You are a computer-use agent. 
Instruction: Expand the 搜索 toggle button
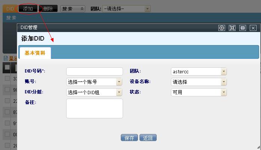pyautogui.click(x=73, y=8)
